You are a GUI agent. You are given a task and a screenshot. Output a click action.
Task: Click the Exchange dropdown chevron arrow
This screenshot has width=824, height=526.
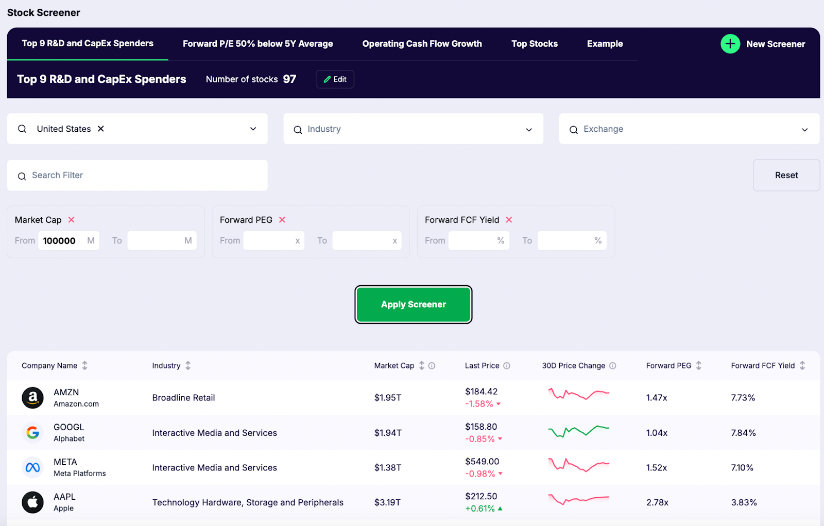tap(804, 130)
